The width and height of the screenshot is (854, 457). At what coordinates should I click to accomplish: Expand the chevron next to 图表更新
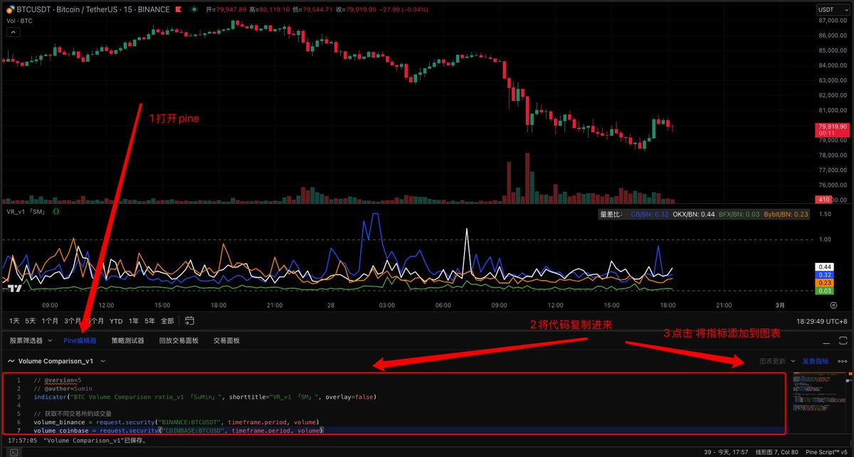794,361
